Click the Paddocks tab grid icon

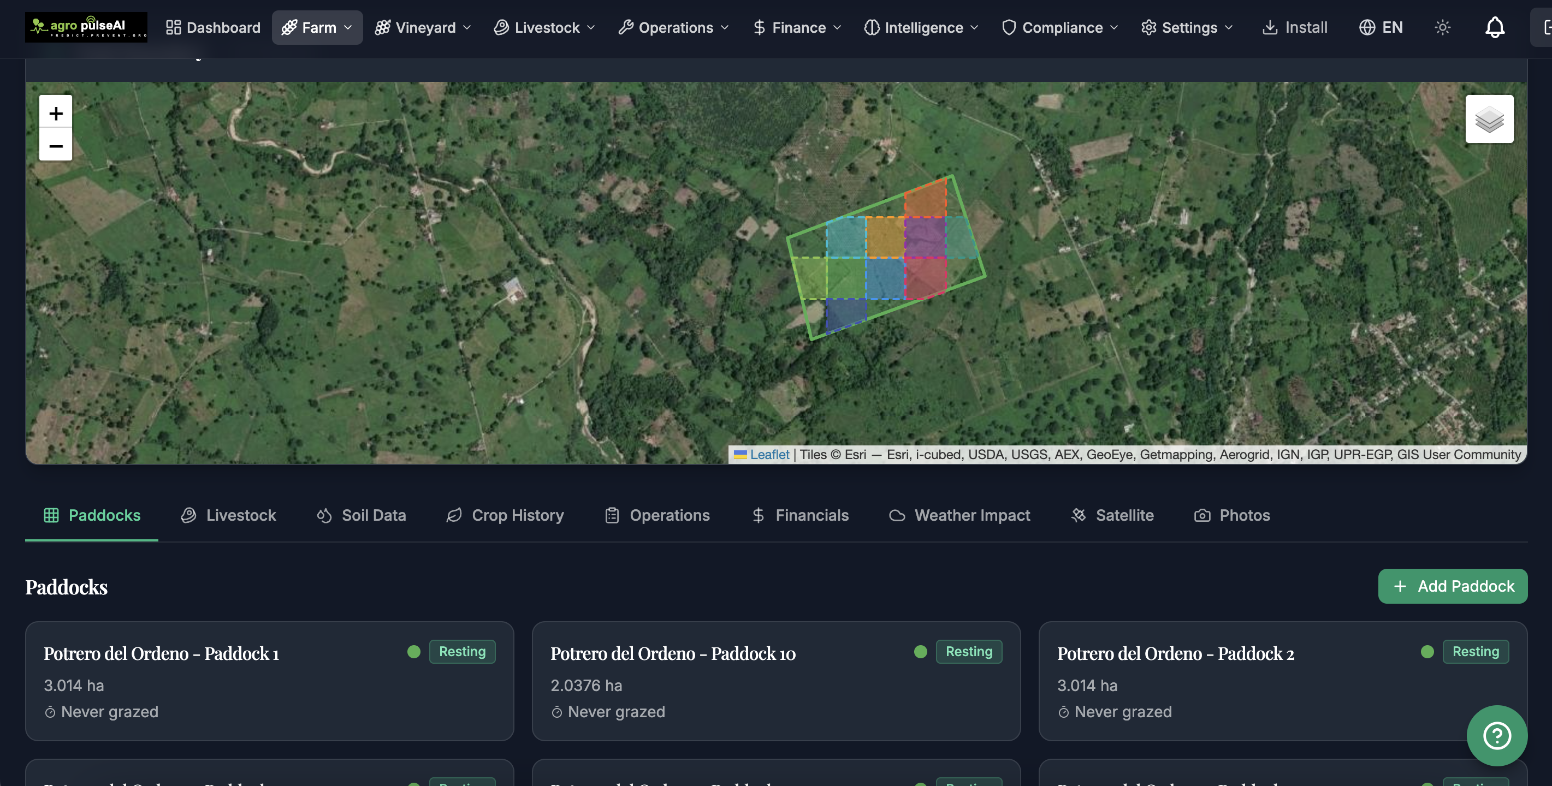51,515
